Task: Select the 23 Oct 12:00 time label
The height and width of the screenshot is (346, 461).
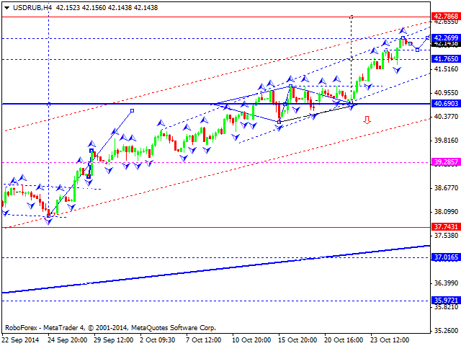Action: (388, 340)
